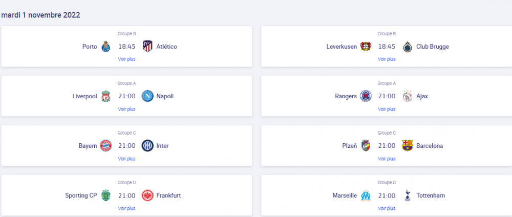This screenshot has height=217, width=512.
Task: Select the Tottenham club badge
Action: click(x=408, y=196)
